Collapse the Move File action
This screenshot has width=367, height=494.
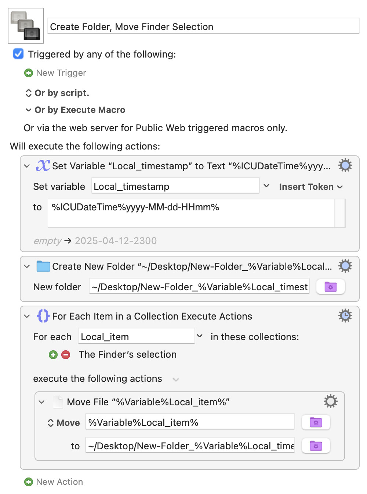(x=41, y=402)
